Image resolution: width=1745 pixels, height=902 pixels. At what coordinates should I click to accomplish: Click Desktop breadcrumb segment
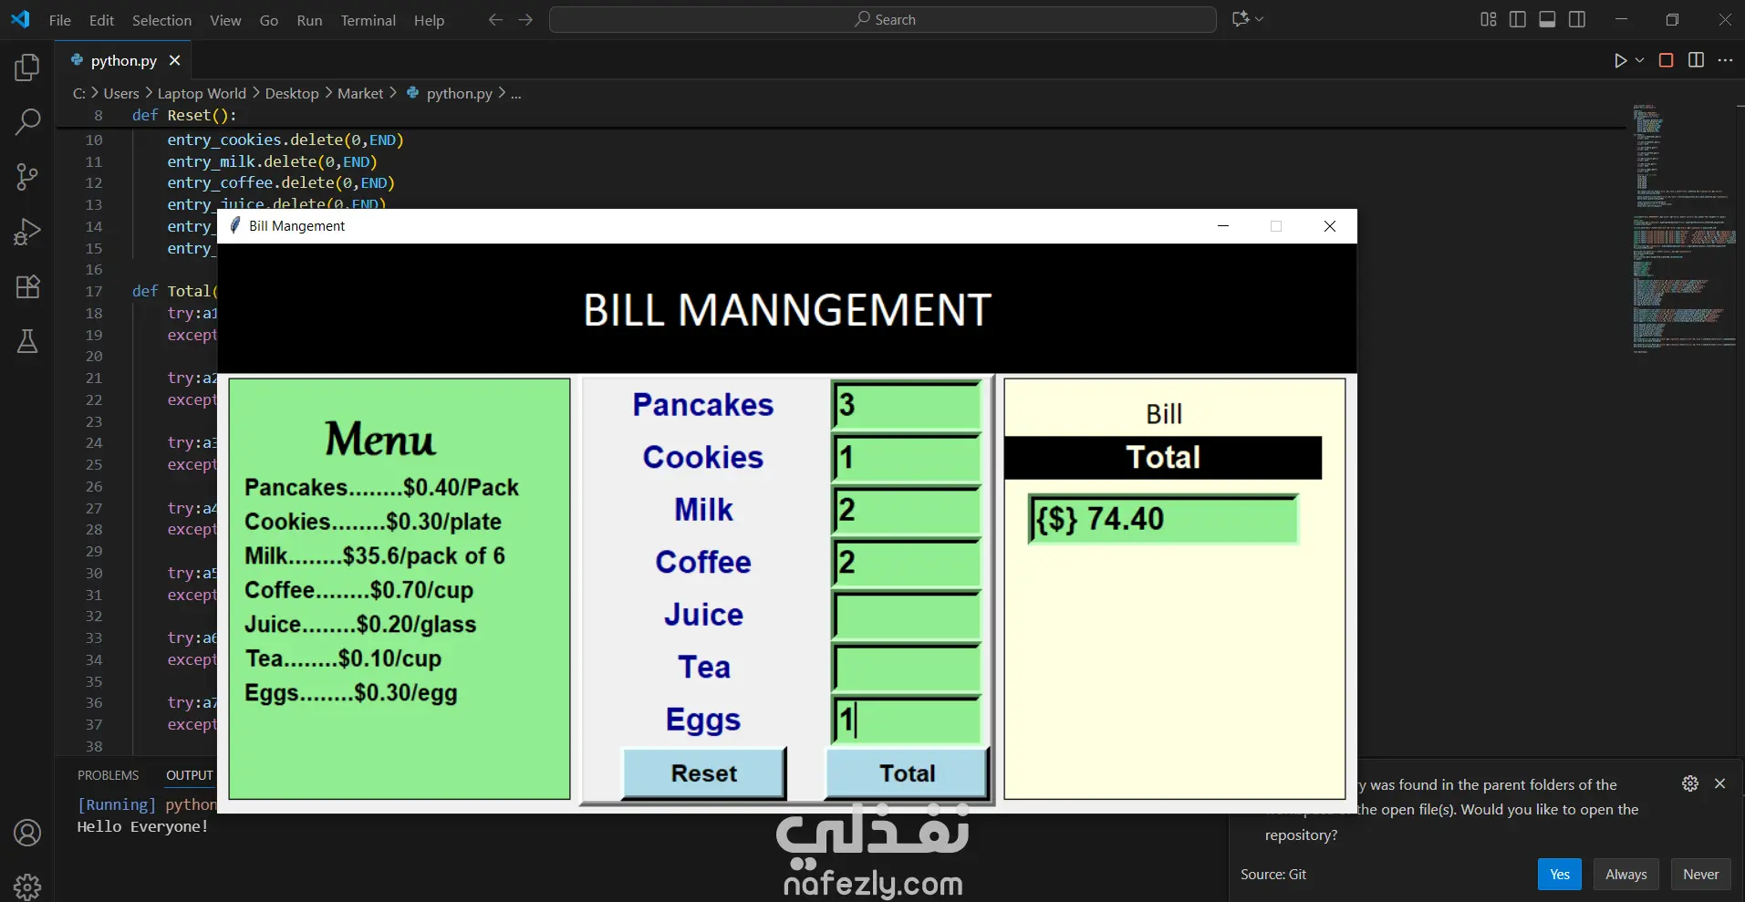292,93
